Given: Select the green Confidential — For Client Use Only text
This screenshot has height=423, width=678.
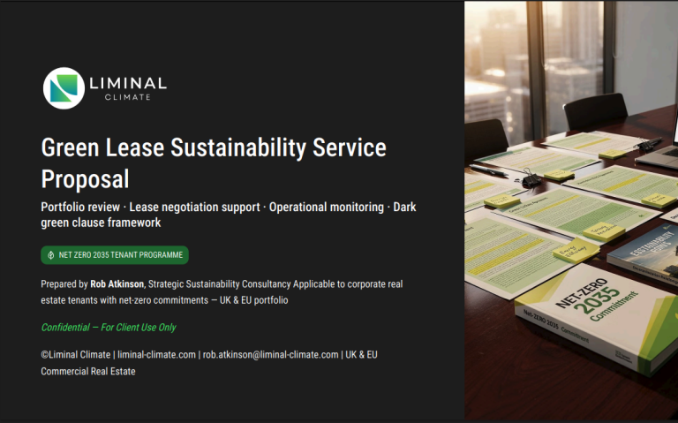Looking at the screenshot, I should click(109, 328).
